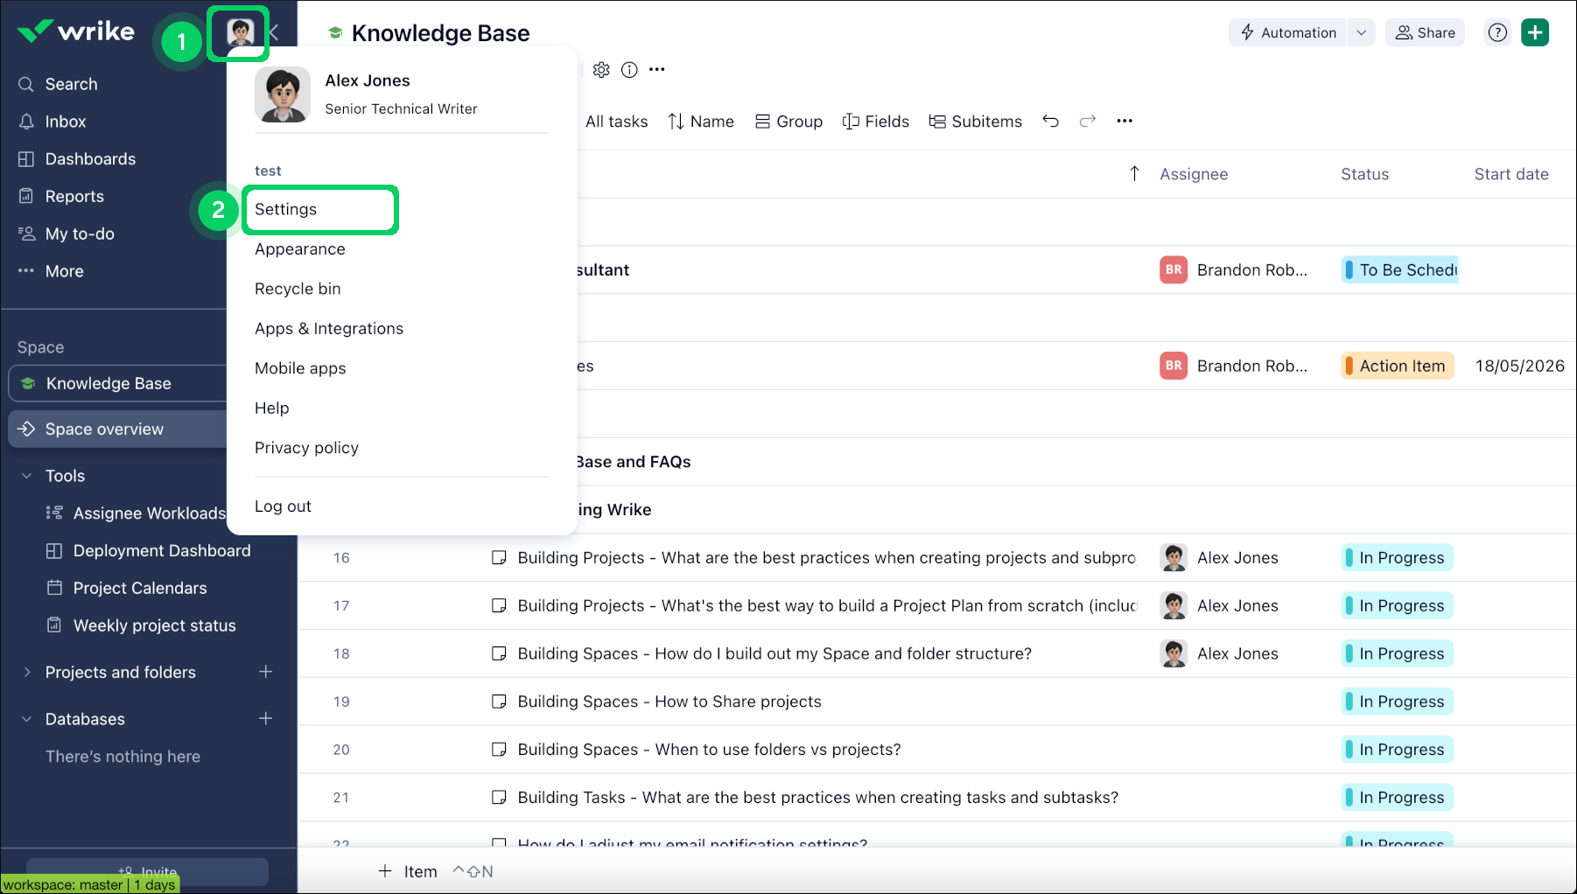This screenshot has height=894, width=1577.
Task: Click the Item row to add a task
Action: [408, 870]
